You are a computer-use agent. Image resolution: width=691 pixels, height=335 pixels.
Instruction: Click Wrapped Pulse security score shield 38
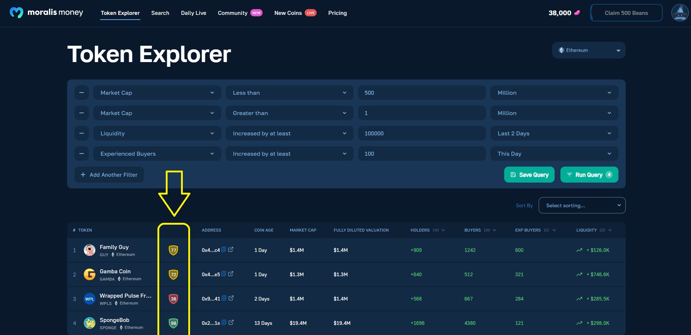coord(173,299)
